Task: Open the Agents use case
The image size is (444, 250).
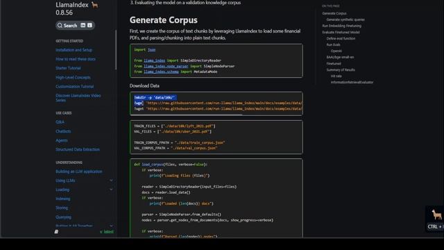Action: (62, 140)
